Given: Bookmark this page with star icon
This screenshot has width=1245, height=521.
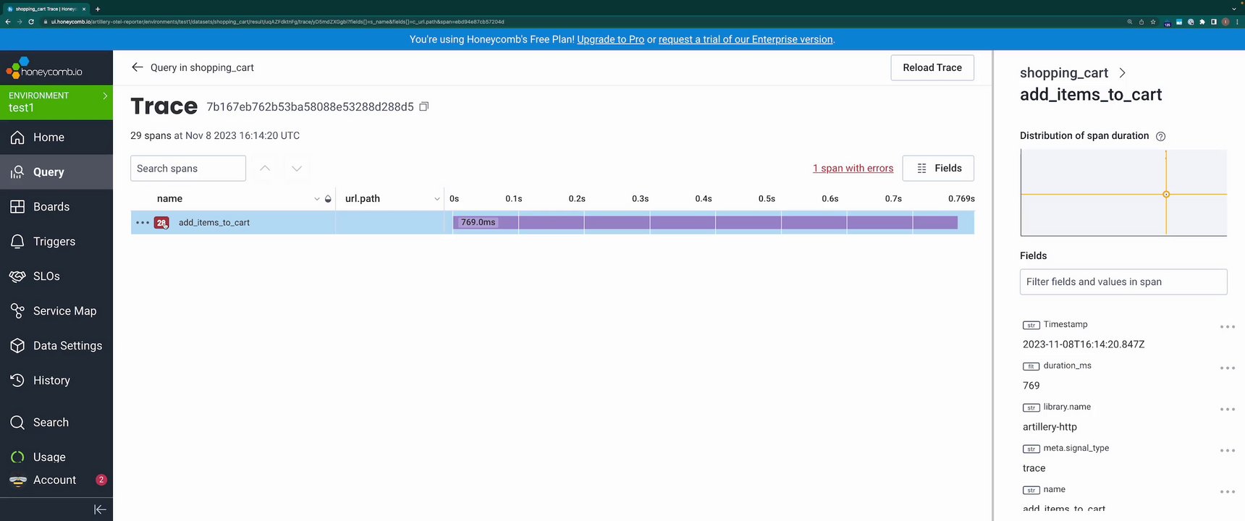Looking at the screenshot, I should pos(1153,22).
